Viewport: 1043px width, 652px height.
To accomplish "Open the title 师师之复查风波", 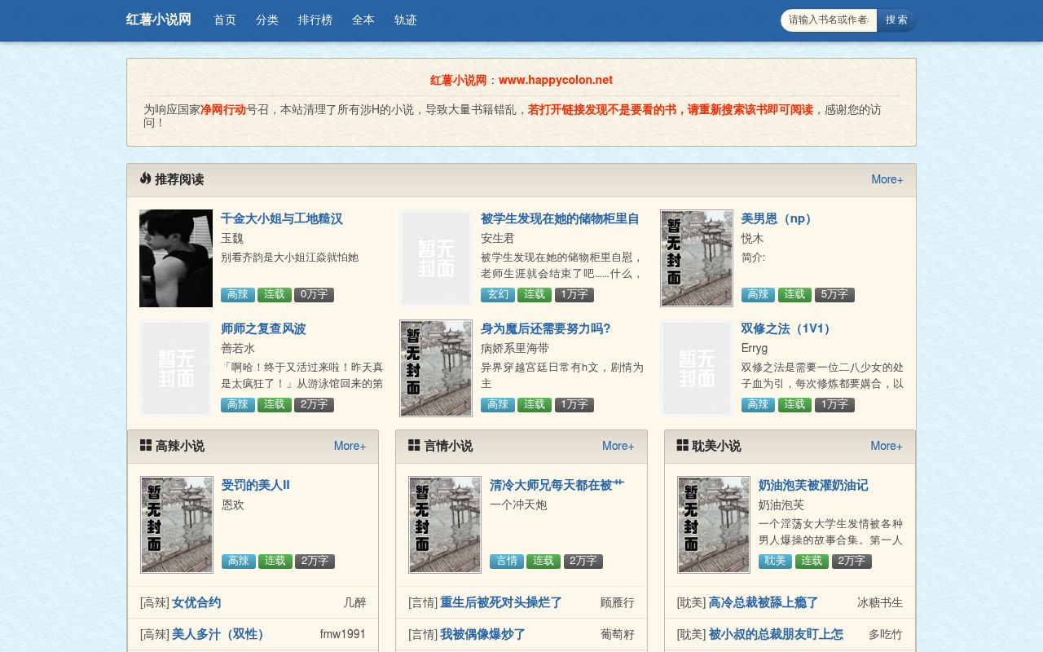I will (x=263, y=328).
